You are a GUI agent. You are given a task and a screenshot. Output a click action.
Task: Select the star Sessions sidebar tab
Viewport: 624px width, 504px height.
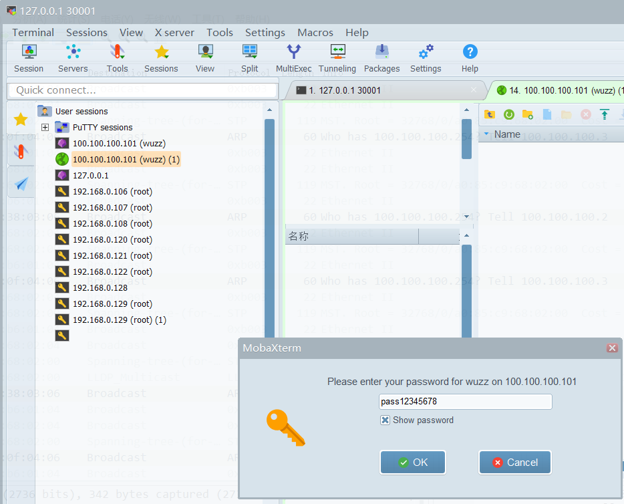point(21,119)
